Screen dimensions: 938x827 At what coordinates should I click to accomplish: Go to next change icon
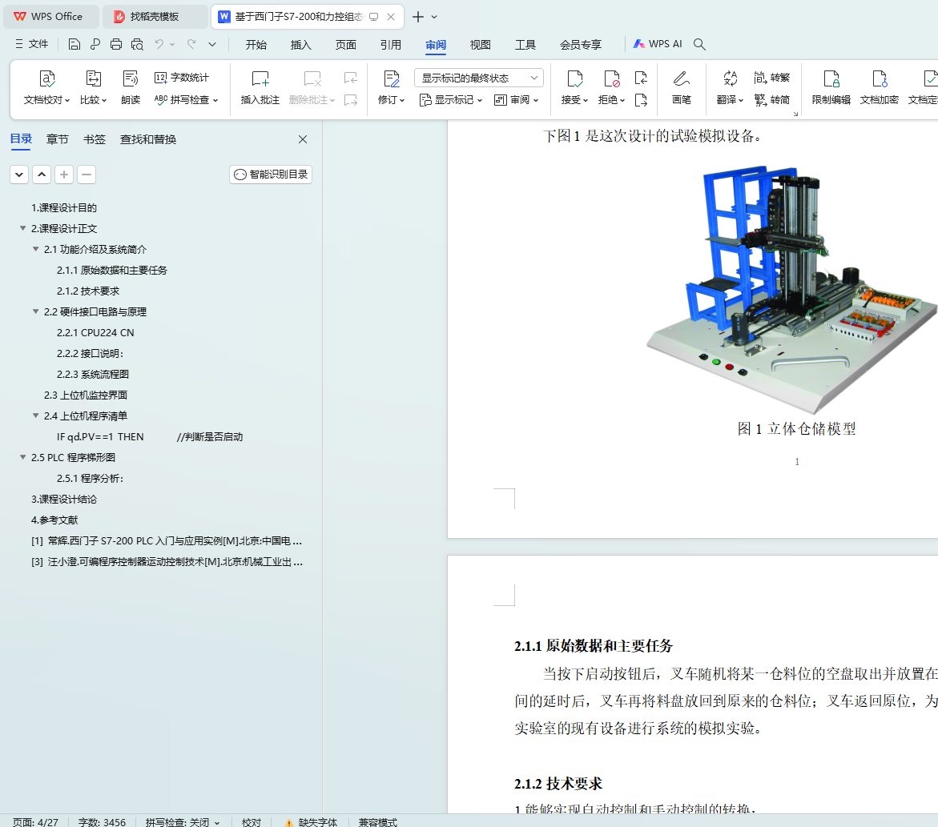(641, 100)
